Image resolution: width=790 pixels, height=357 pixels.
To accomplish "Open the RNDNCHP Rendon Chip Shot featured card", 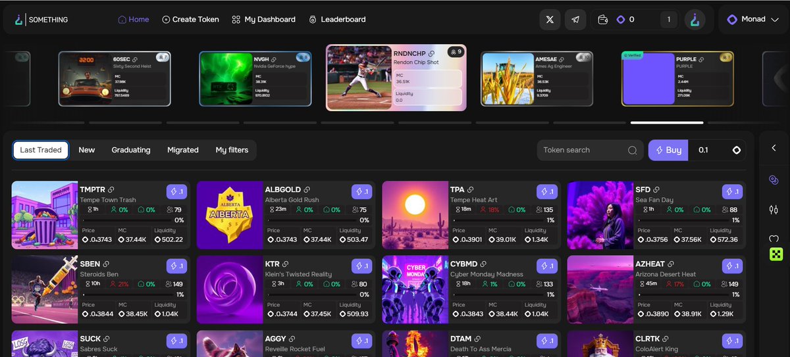I will click(396, 78).
